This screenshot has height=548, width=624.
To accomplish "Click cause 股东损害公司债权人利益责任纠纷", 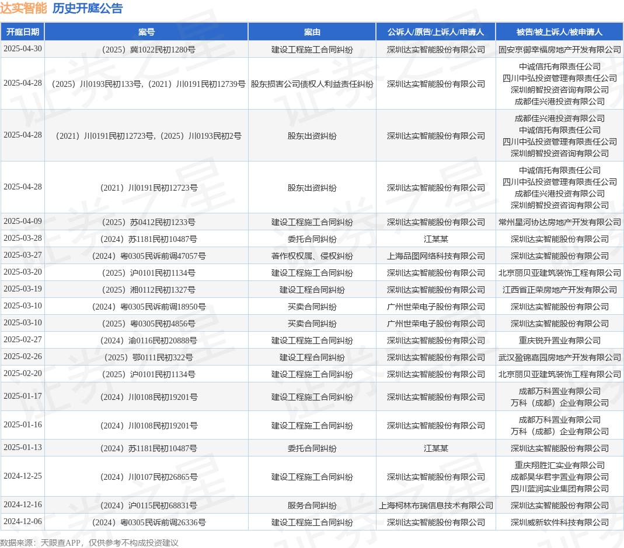I will click(x=312, y=84).
